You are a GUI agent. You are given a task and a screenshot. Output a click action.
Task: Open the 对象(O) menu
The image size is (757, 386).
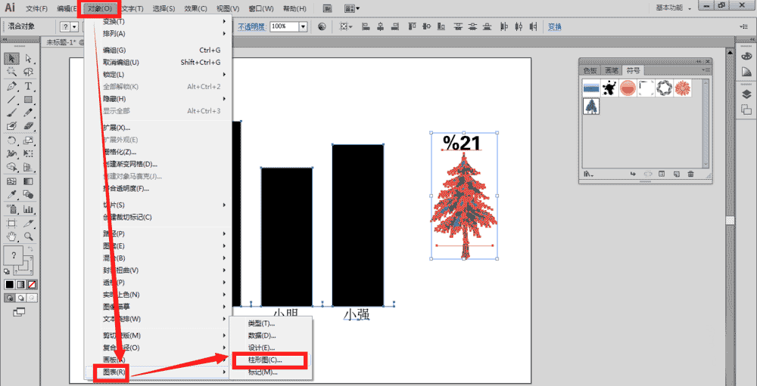point(100,8)
